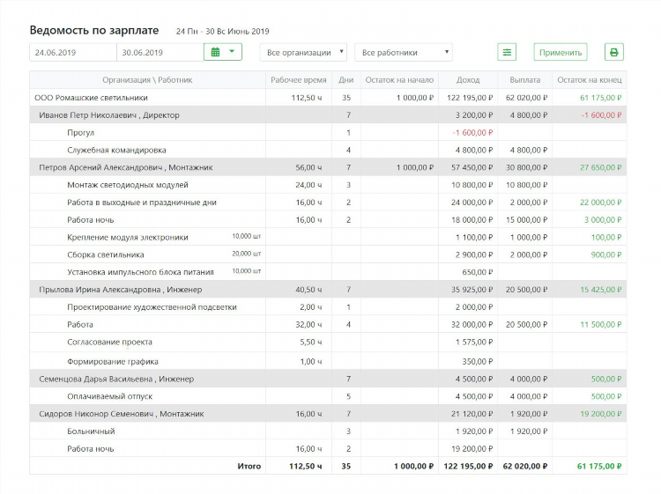
Task: Click the 11 500,00 ₽ balance in Работа row
Action: tap(601, 325)
